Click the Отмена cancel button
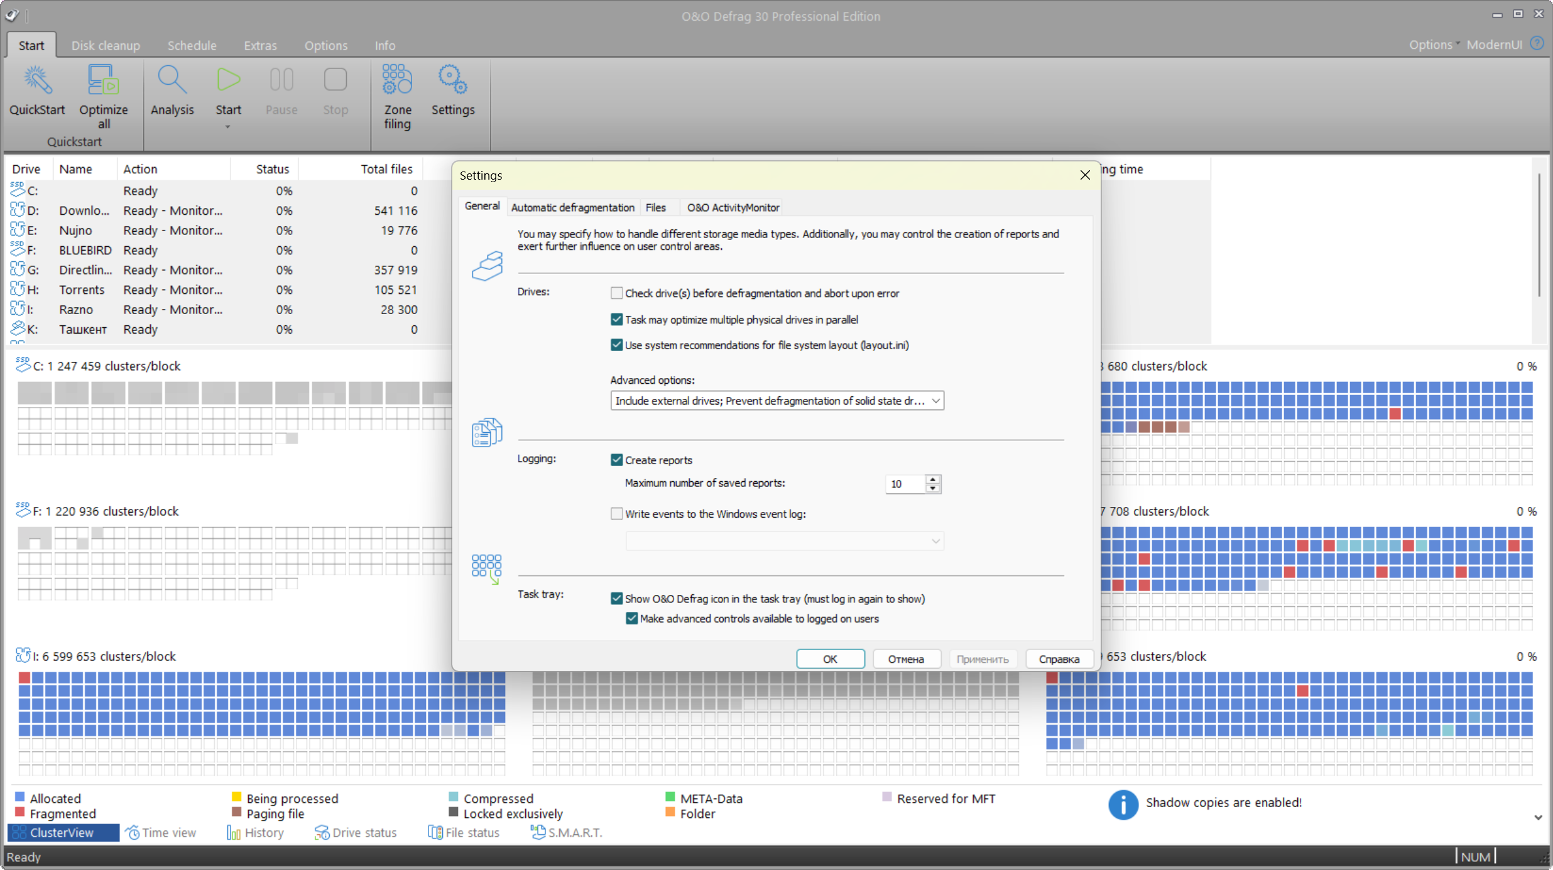Viewport: 1553px width, 870px height. click(905, 659)
